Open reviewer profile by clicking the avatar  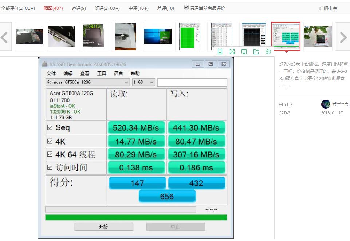pyautogui.click(x=325, y=105)
